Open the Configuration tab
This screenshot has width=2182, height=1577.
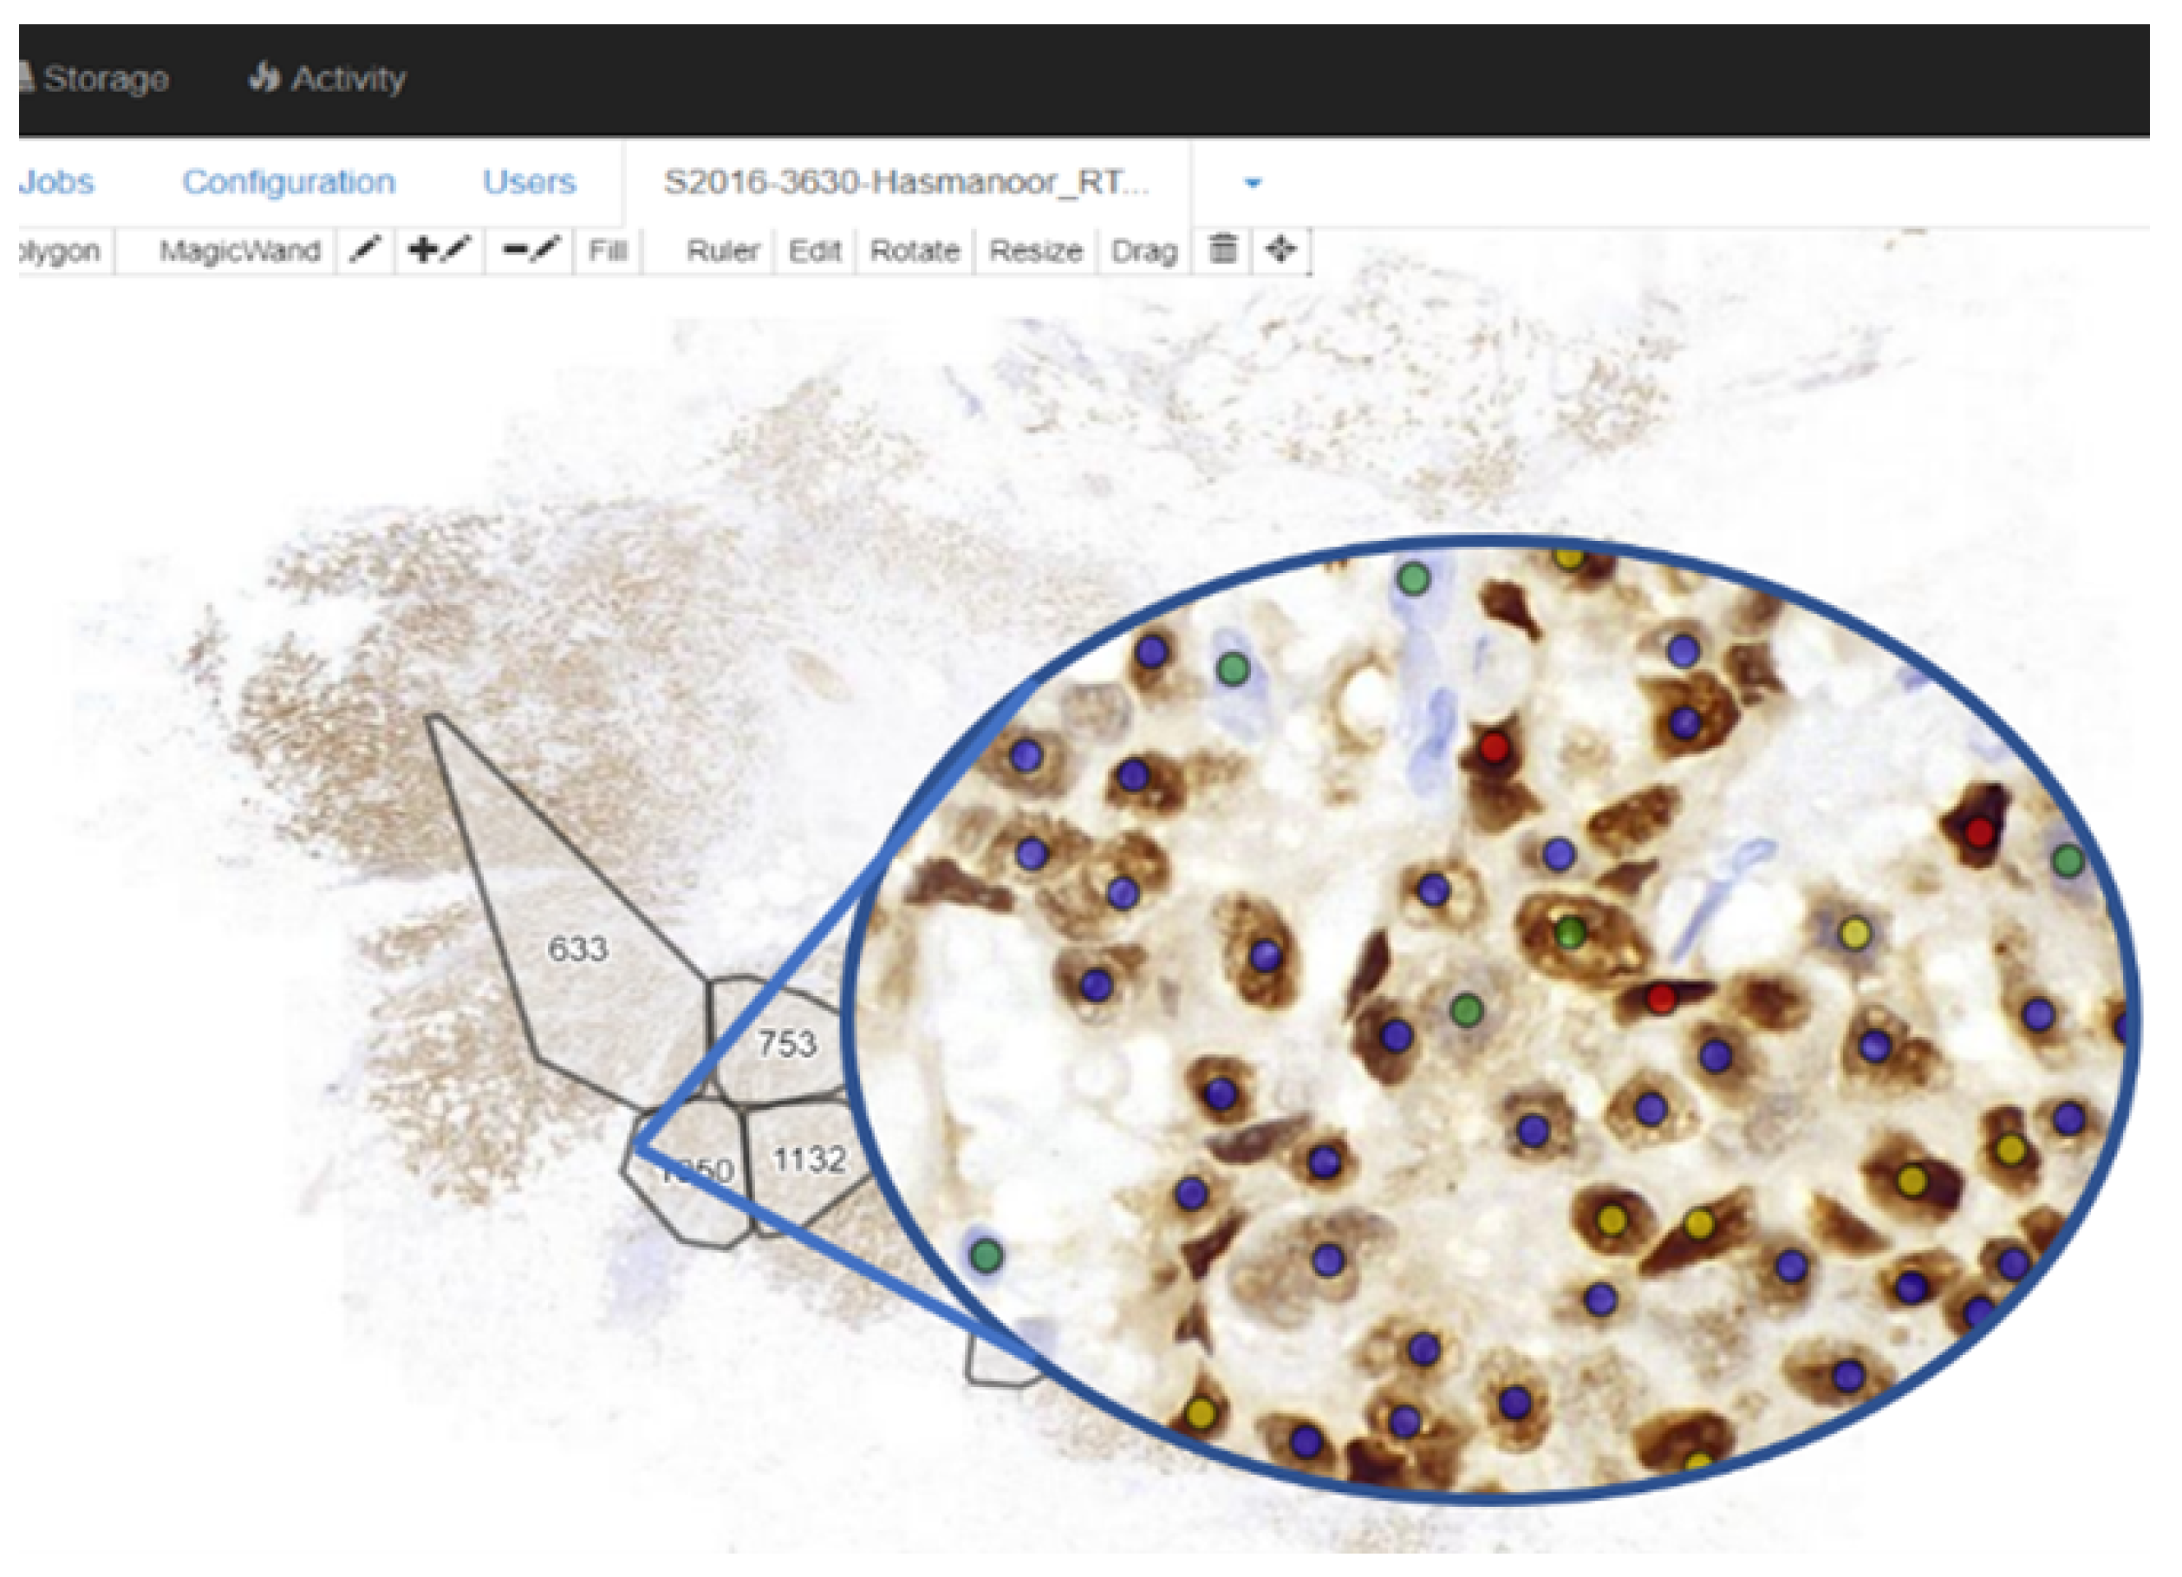289,182
